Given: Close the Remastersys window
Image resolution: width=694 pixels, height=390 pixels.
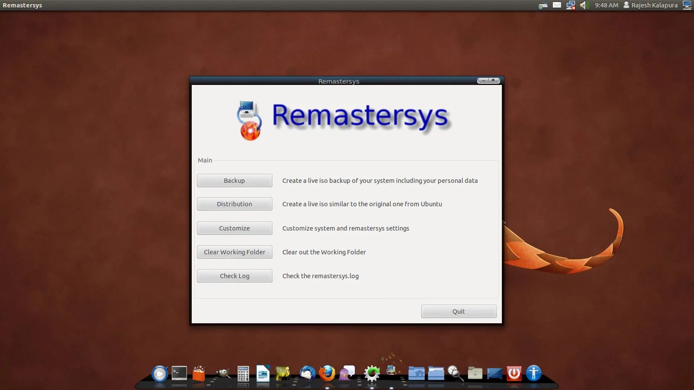Looking at the screenshot, I should (494, 81).
